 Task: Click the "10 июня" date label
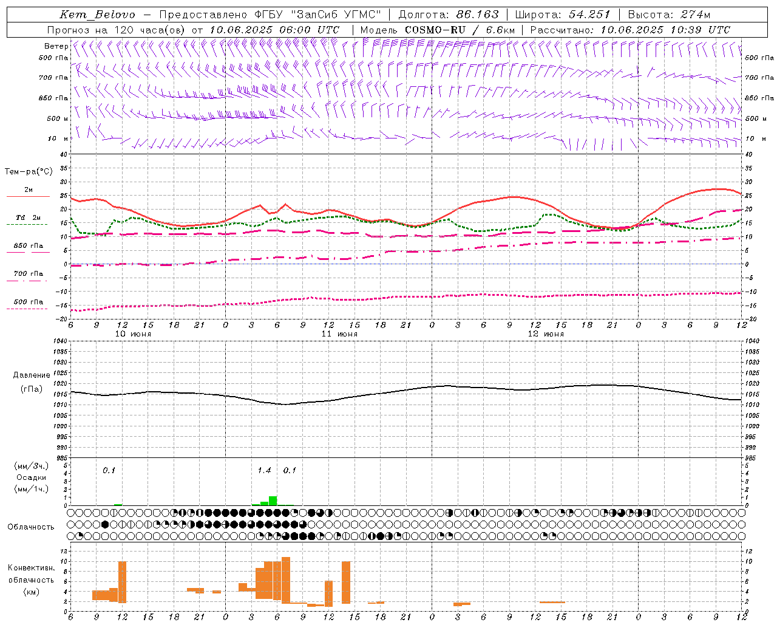click(x=133, y=334)
